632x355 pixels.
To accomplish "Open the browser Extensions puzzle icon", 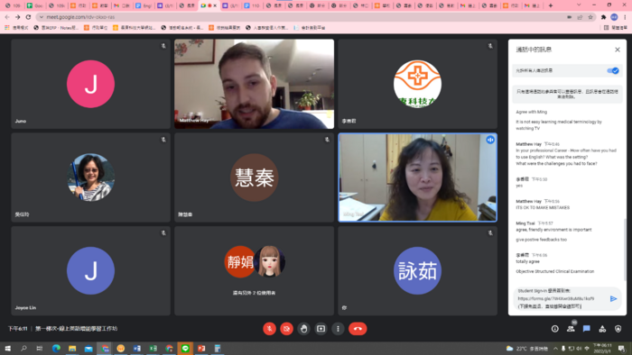I will [603, 17].
